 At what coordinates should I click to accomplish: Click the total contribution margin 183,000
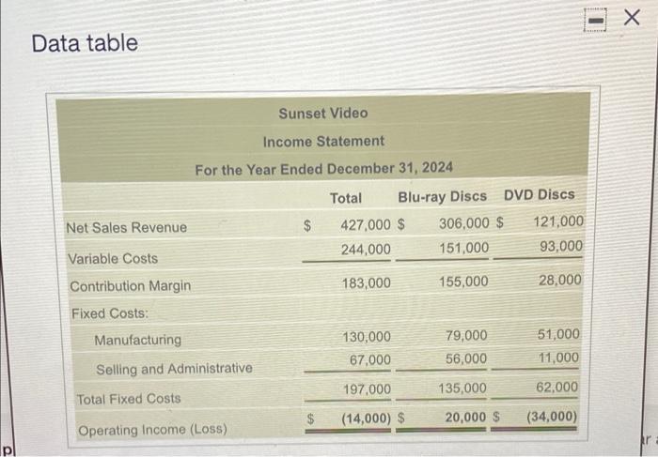(x=366, y=283)
